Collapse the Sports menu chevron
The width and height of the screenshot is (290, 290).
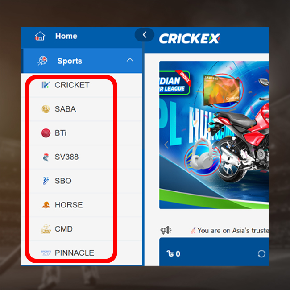pos(130,60)
